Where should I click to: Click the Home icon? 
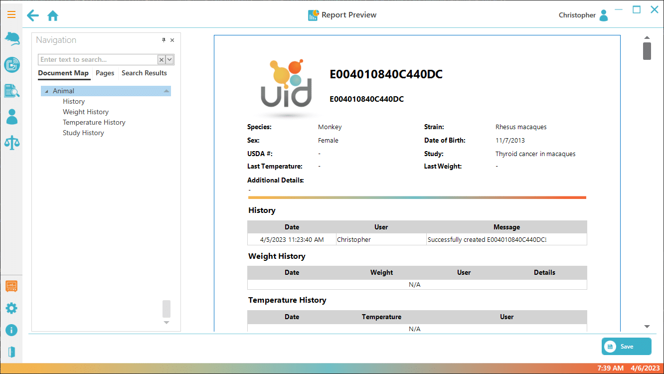pos(53,16)
